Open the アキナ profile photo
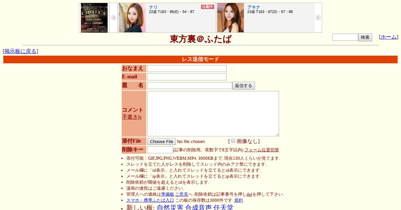The height and width of the screenshot is (210, 401). tap(231, 18)
